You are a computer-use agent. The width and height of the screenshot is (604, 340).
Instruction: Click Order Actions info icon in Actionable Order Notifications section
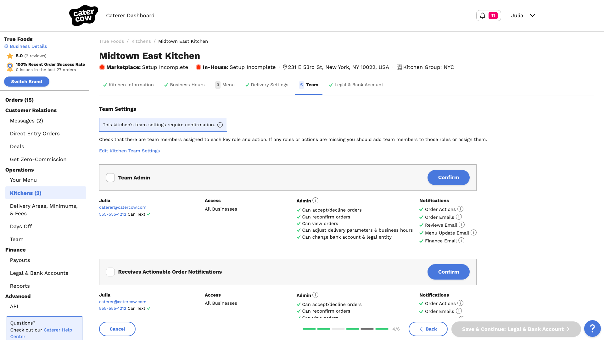point(460,303)
